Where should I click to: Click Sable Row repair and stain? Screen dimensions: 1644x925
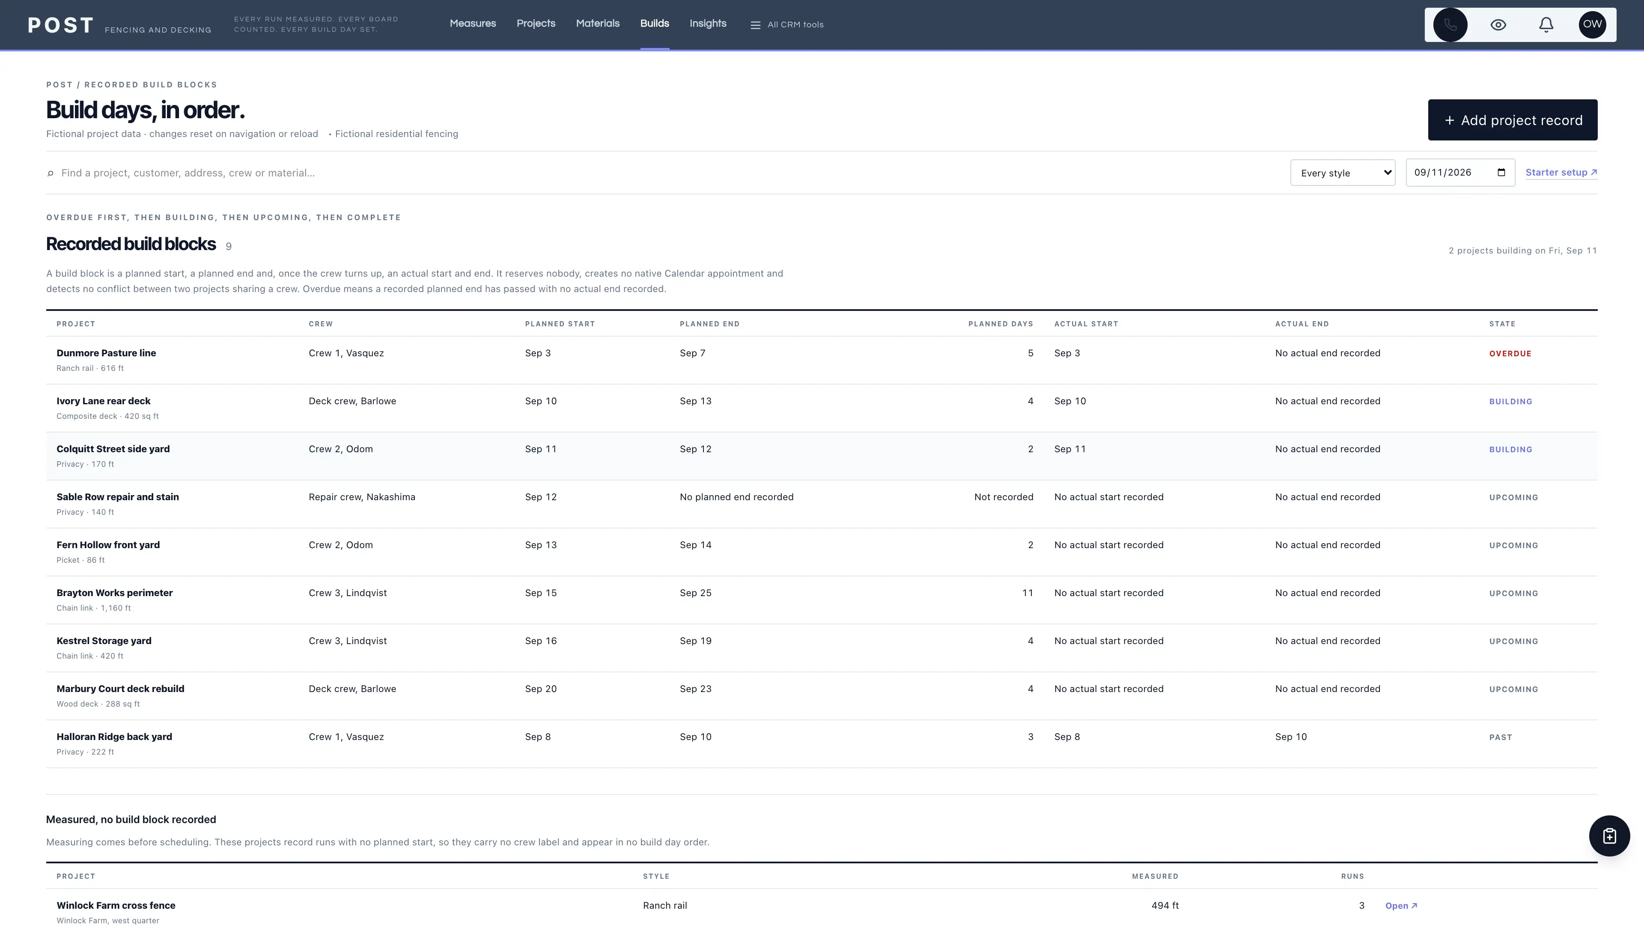[117, 497]
